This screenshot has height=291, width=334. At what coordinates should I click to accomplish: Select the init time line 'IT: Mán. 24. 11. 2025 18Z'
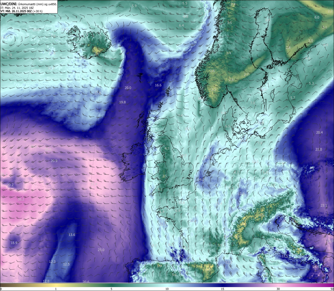pos(17,8)
